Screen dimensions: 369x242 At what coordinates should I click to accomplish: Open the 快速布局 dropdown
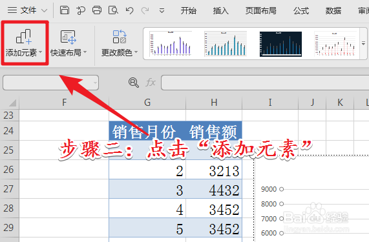tap(69, 43)
